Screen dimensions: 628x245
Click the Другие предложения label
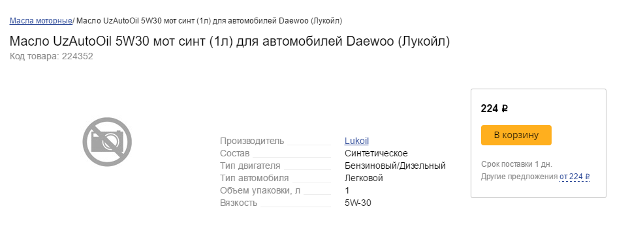(x=519, y=177)
